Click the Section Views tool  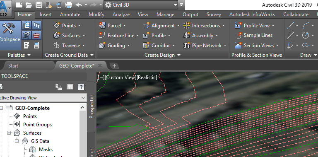(257, 46)
